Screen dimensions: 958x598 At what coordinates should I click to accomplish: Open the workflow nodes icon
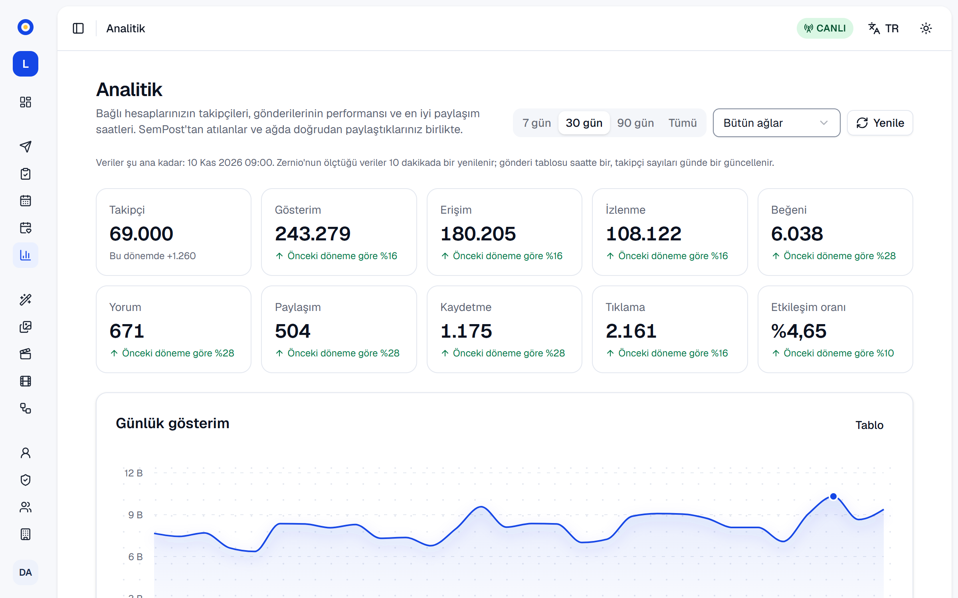pos(26,408)
